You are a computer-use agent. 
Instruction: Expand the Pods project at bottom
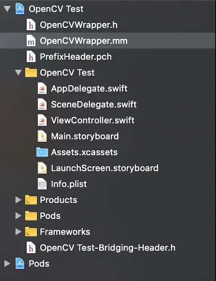tap(7, 264)
